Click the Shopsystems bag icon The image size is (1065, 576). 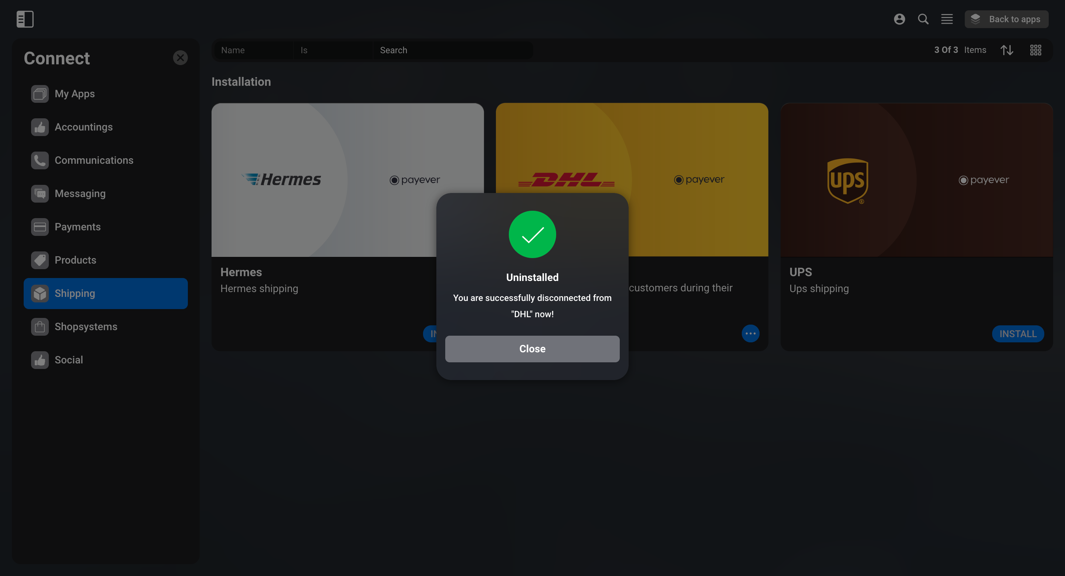tap(40, 326)
